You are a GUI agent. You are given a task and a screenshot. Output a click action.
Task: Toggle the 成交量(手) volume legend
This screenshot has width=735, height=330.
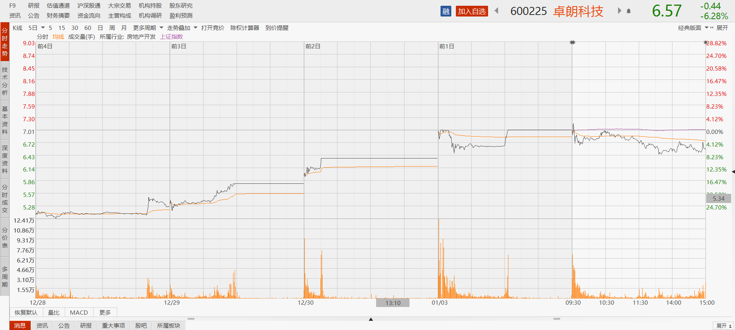pyautogui.click(x=82, y=37)
